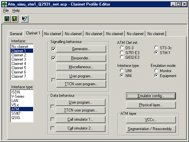Image resolution: width=189 pixels, height=142 pixels.
Task: Open Data behaviour TTCN user program...
Action: point(81,110)
